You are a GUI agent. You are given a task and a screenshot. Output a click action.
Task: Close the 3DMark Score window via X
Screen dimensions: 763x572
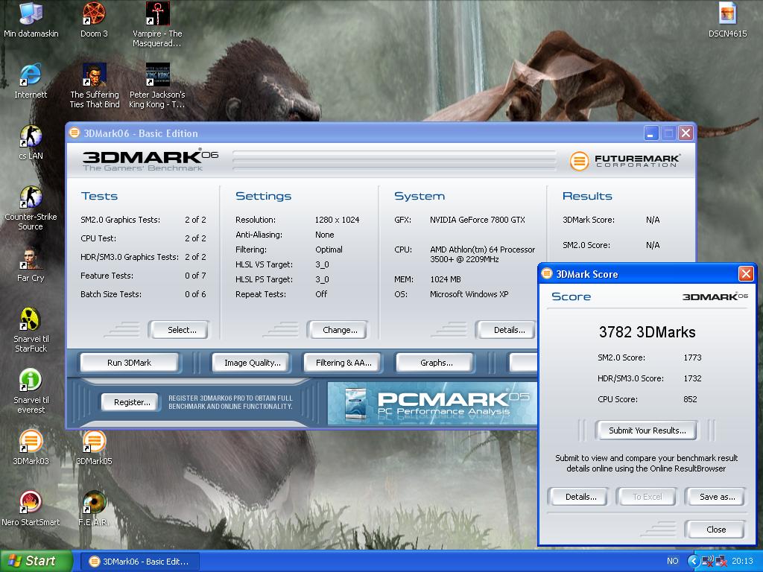(x=745, y=274)
